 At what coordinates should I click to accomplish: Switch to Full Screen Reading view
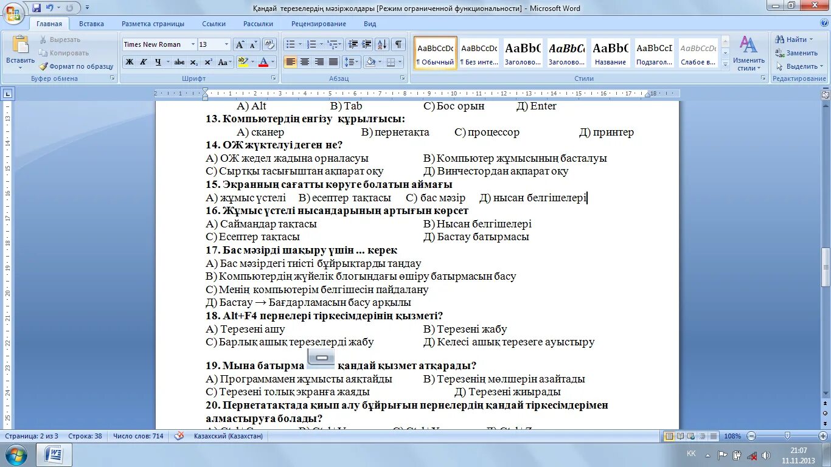(680, 436)
